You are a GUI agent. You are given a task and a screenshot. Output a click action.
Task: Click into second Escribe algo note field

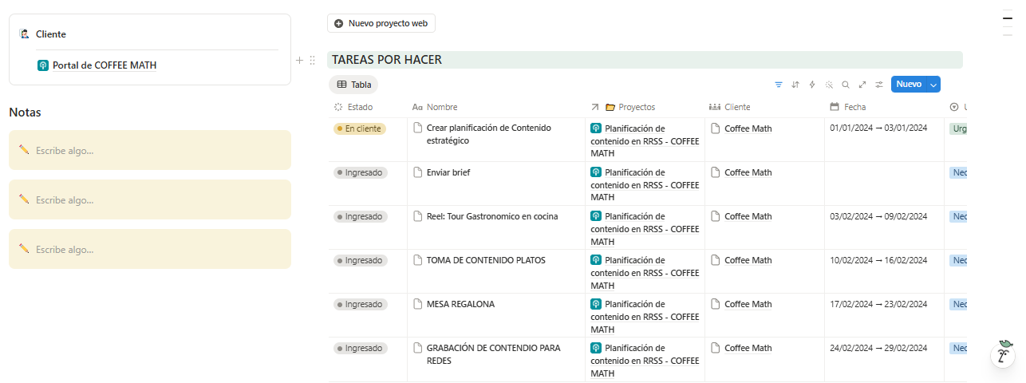(x=150, y=199)
